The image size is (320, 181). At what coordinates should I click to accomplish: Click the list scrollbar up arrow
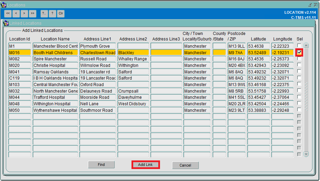pos(306,45)
